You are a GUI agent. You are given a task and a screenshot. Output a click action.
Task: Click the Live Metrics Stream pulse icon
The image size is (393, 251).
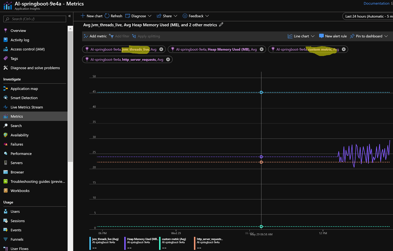(x=5, y=107)
